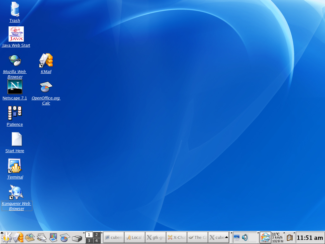Image resolution: width=325 pixels, height=244 pixels.
Task: Open the system tray applet handle arrow
Action: point(231,233)
